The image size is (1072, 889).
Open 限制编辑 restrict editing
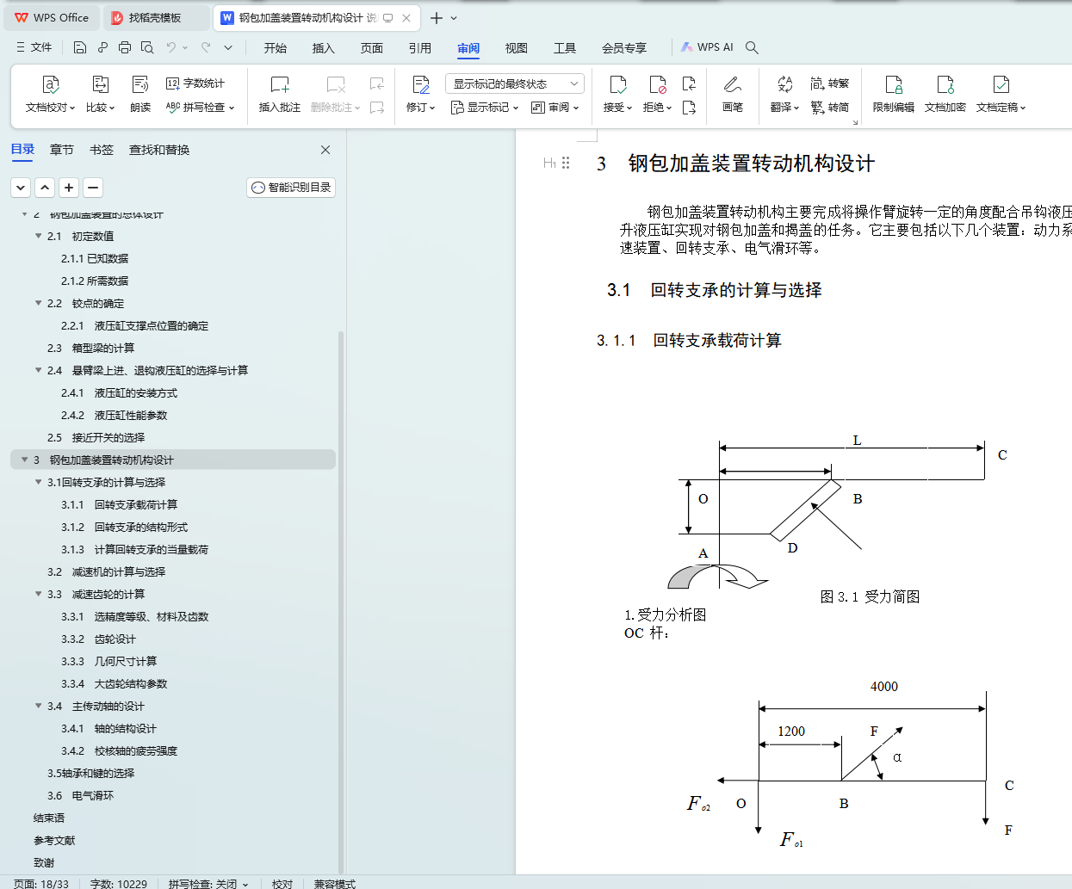(x=894, y=95)
